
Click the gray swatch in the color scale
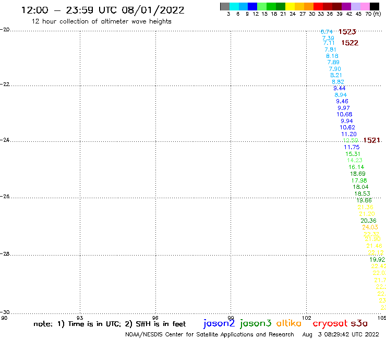225,6
